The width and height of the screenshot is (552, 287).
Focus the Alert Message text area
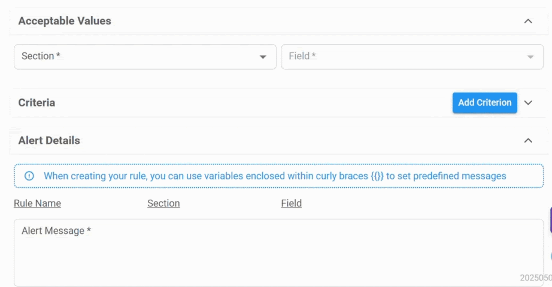279,253
